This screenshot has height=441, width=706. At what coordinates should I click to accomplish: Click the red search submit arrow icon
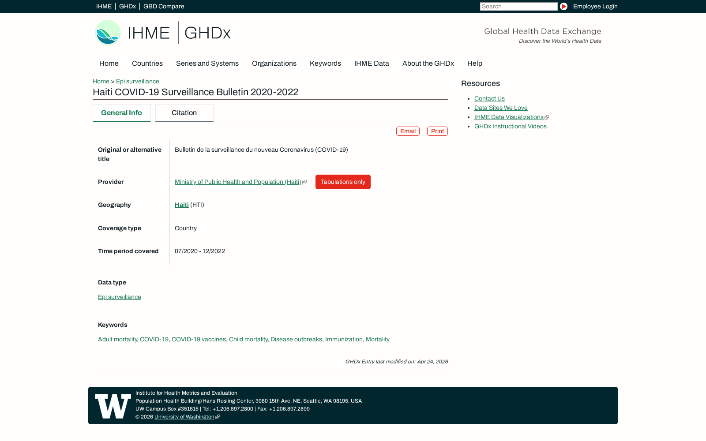pos(563,6)
